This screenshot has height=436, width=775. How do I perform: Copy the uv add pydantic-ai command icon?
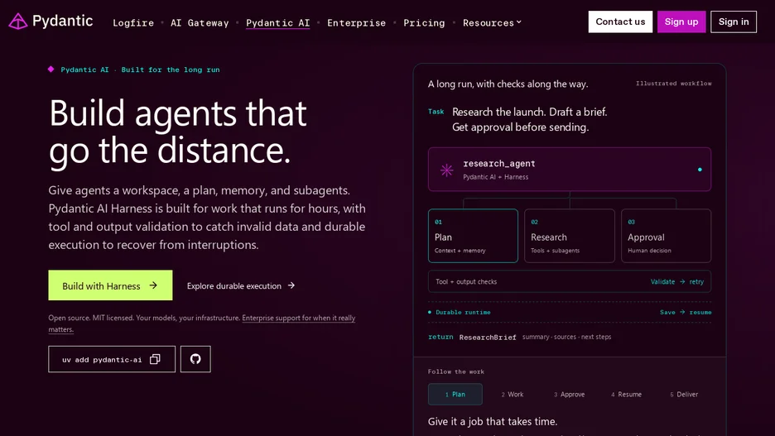tap(155, 359)
